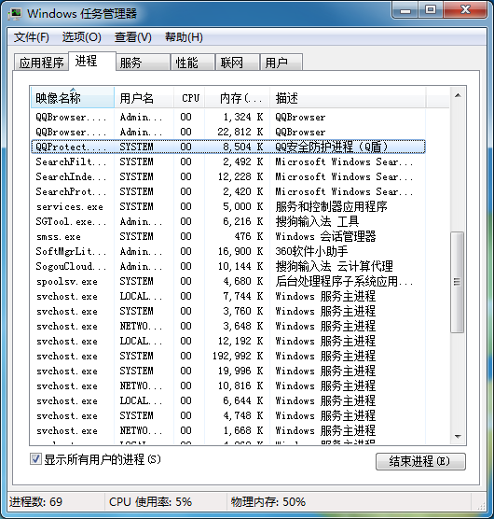Switch to the 服务 tab
Screen dimensions: 494x519
click(x=144, y=63)
